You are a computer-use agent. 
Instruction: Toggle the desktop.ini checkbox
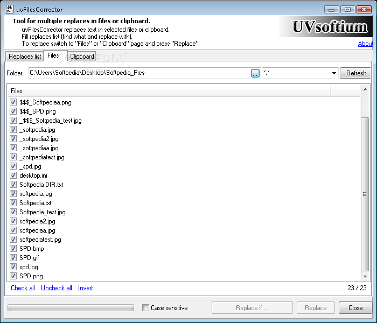click(x=13, y=175)
